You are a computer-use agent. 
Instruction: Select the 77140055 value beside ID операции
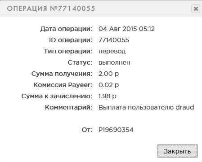coord(114,40)
